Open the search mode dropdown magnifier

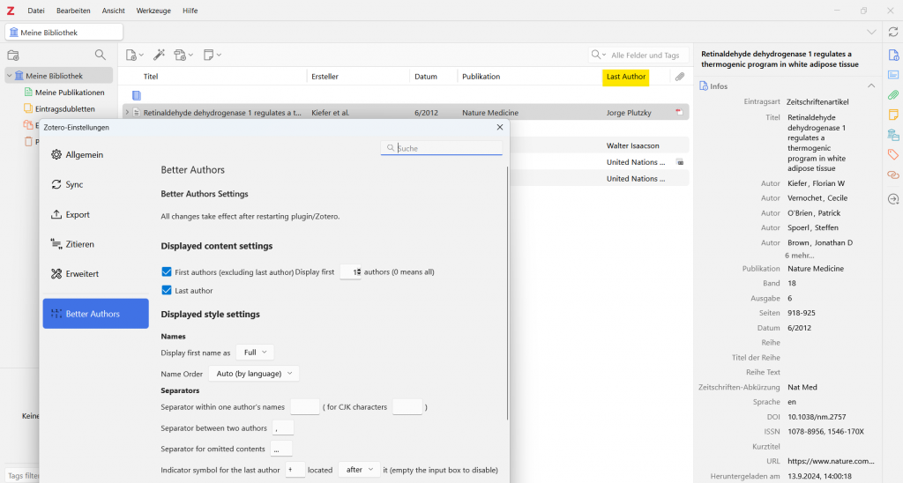click(599, 55)
